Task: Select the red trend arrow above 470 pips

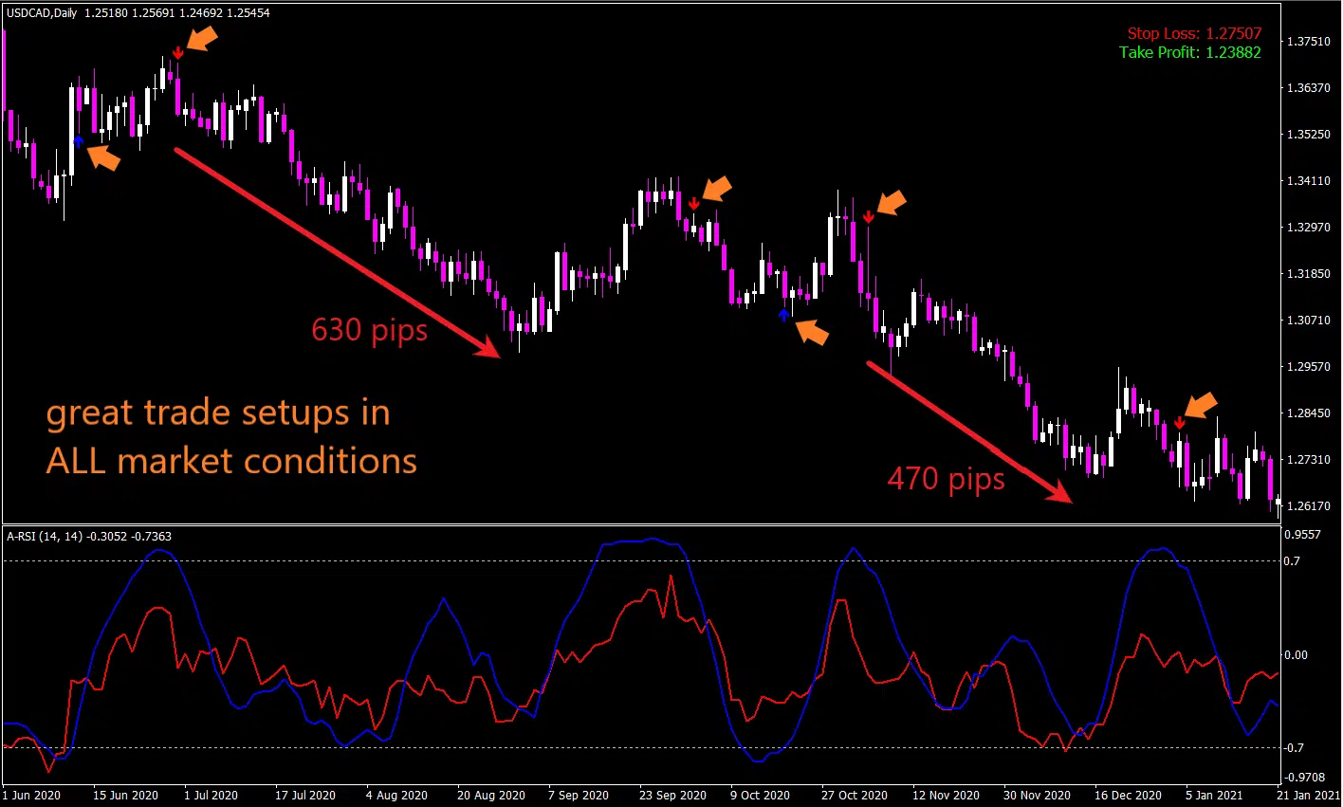Action: (968, 431)
